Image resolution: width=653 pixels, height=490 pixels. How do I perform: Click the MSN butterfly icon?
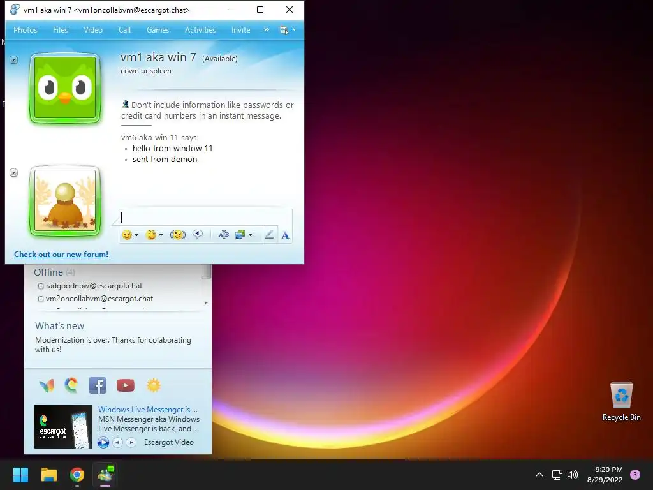(x=47, y=386)
